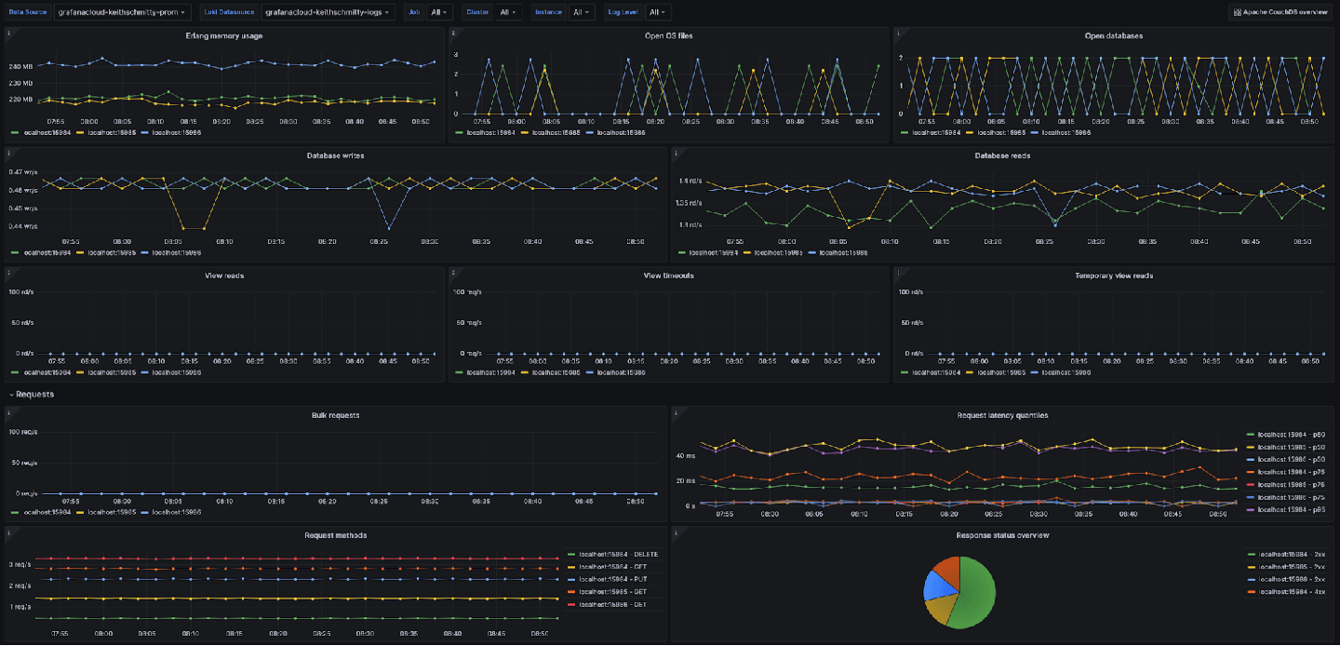
Task: Open the Open databases panel info icon
Action: pyautogui.click(x=900, y=33)
